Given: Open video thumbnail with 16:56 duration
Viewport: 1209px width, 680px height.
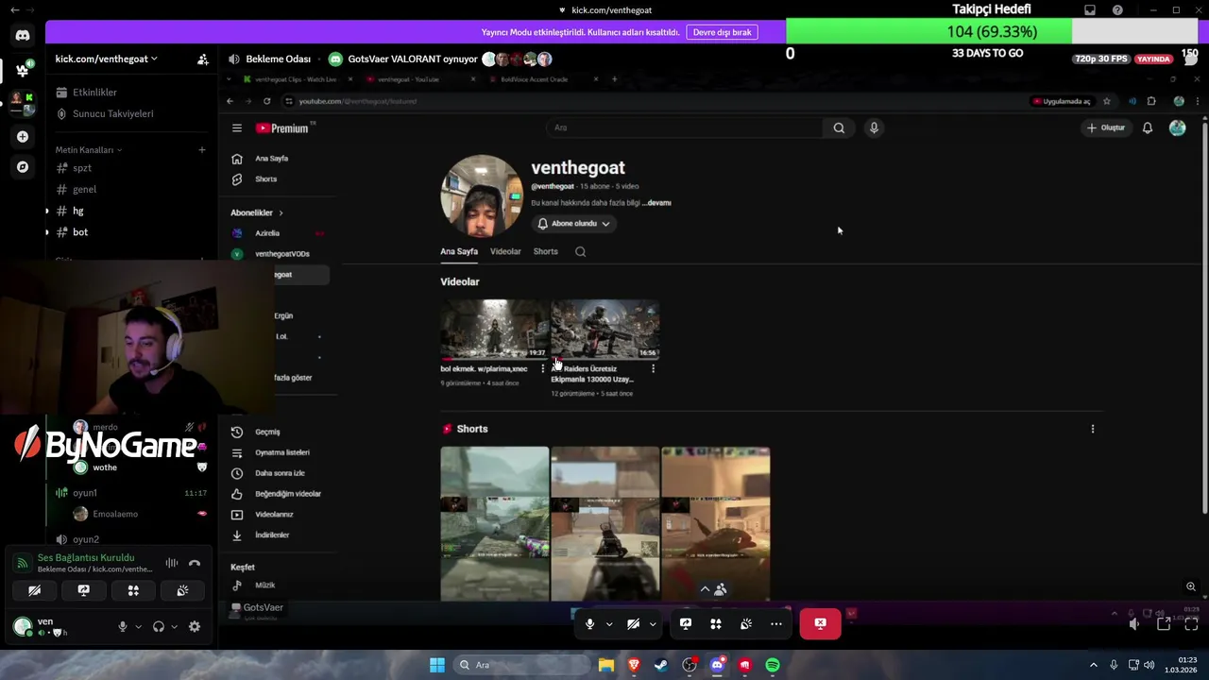Looking at the screenshot, I should pos(604,330).
